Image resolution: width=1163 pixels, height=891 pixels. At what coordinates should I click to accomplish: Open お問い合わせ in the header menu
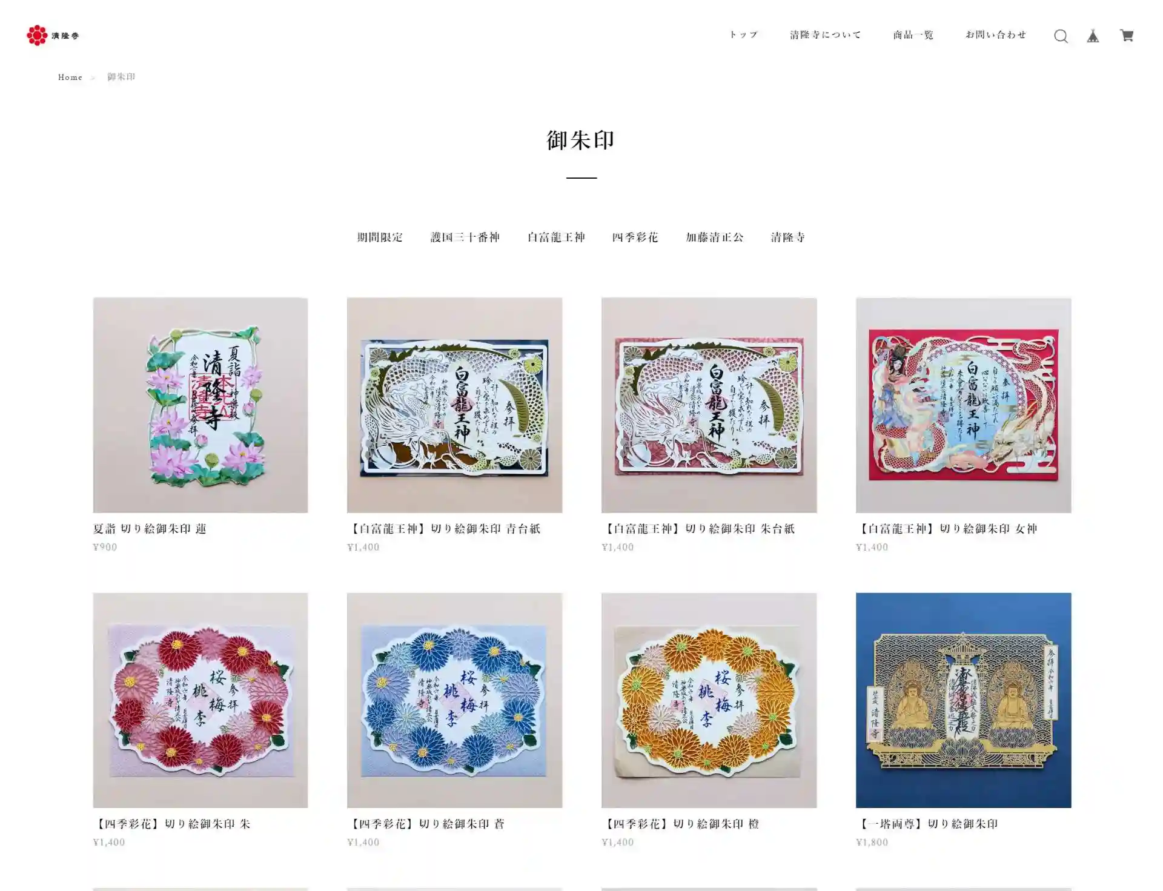(996, 35)
